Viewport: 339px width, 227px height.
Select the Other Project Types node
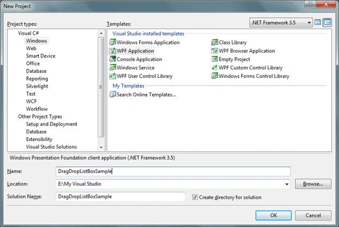(40, 116)
